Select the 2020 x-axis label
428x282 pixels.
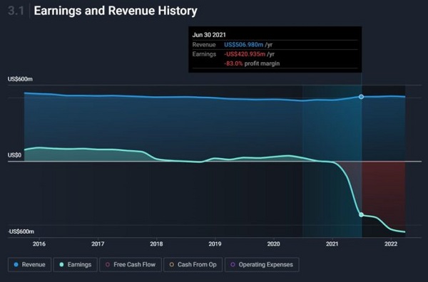[273, 244]
